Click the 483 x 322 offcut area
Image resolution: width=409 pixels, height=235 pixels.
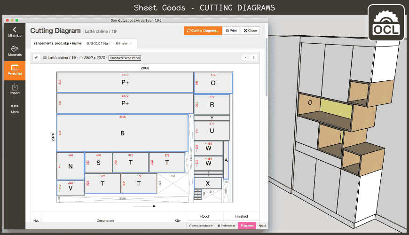(x=173, y=184)
